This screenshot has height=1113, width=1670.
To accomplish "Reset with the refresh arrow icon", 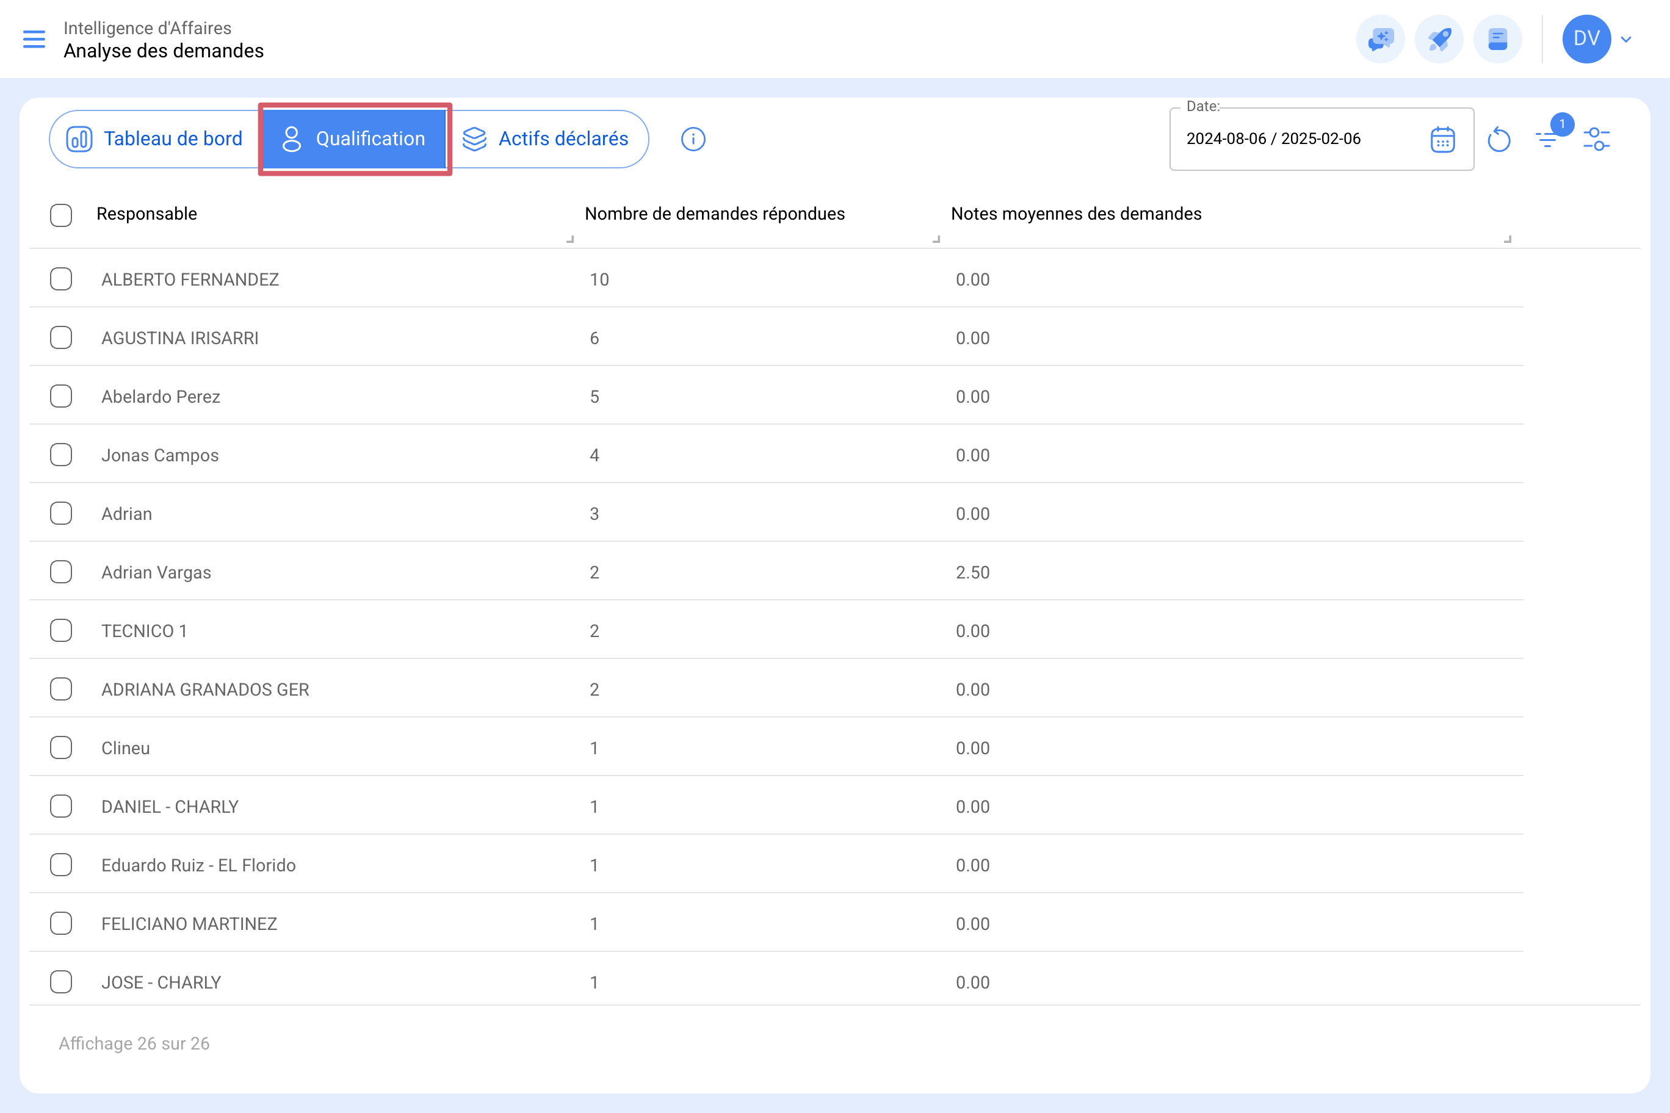I will pyautogui.click(x=1498, y=139).
